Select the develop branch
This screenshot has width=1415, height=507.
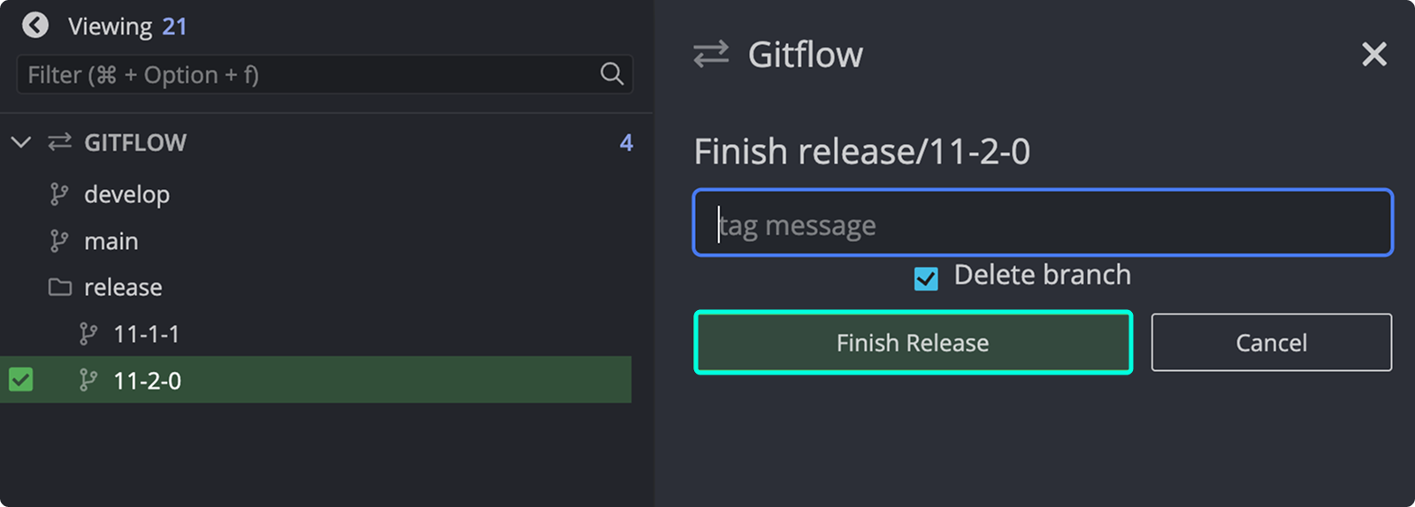126,194
